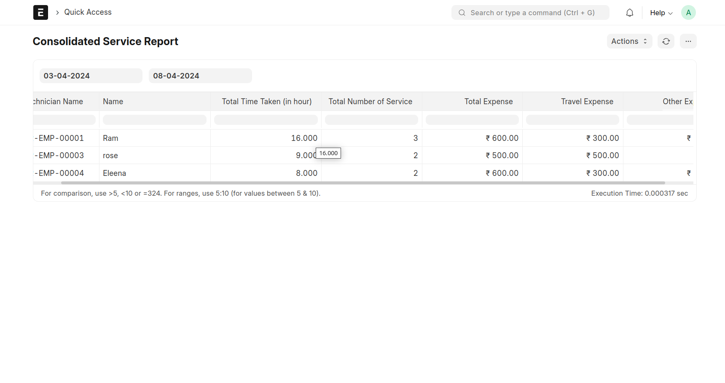Go to Quick Access breadcrumb
The width and height of the screenshot is (725, 383).
point(88,12)
